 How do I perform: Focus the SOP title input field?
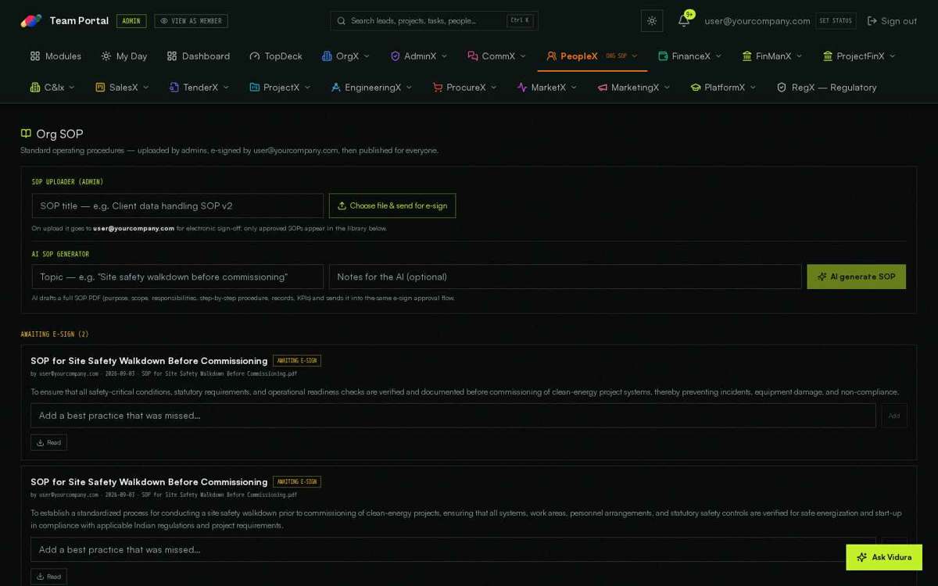click(x=177, y=205)
